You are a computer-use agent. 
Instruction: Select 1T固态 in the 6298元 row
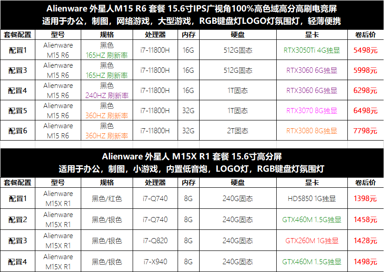click(x=238, y=90)
